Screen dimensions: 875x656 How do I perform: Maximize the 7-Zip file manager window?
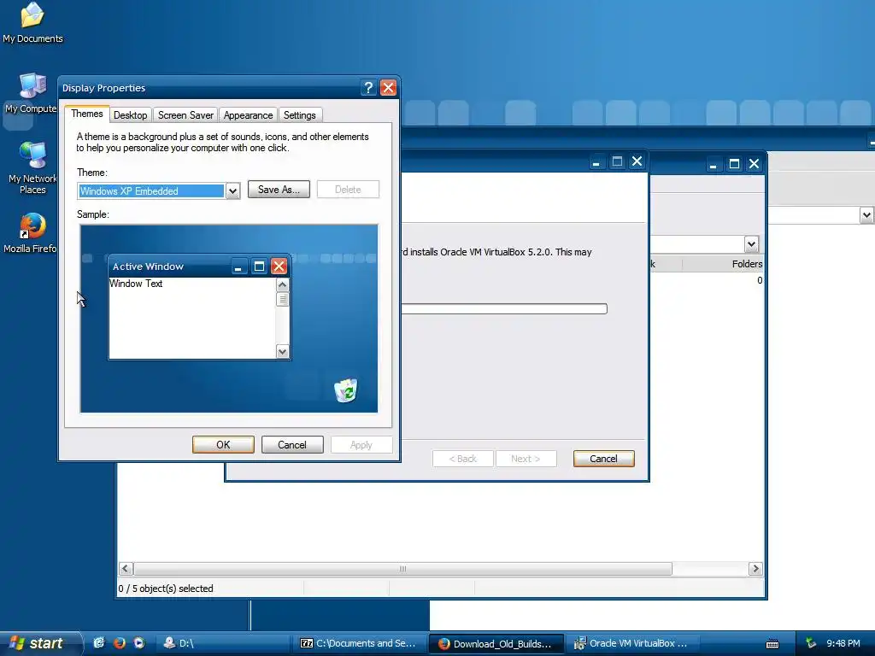tap(734, 164)
